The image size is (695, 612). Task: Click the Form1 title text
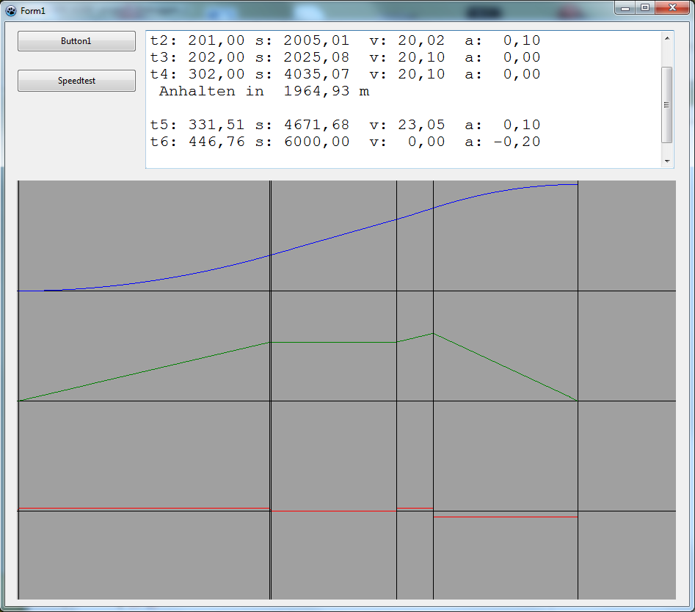(33, 11)
